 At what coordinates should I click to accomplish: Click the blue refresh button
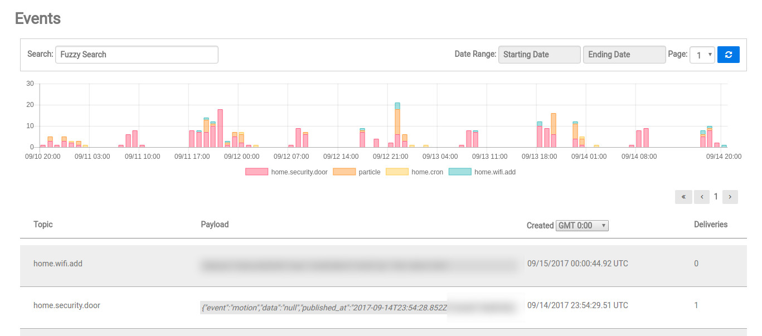point(728,55)
